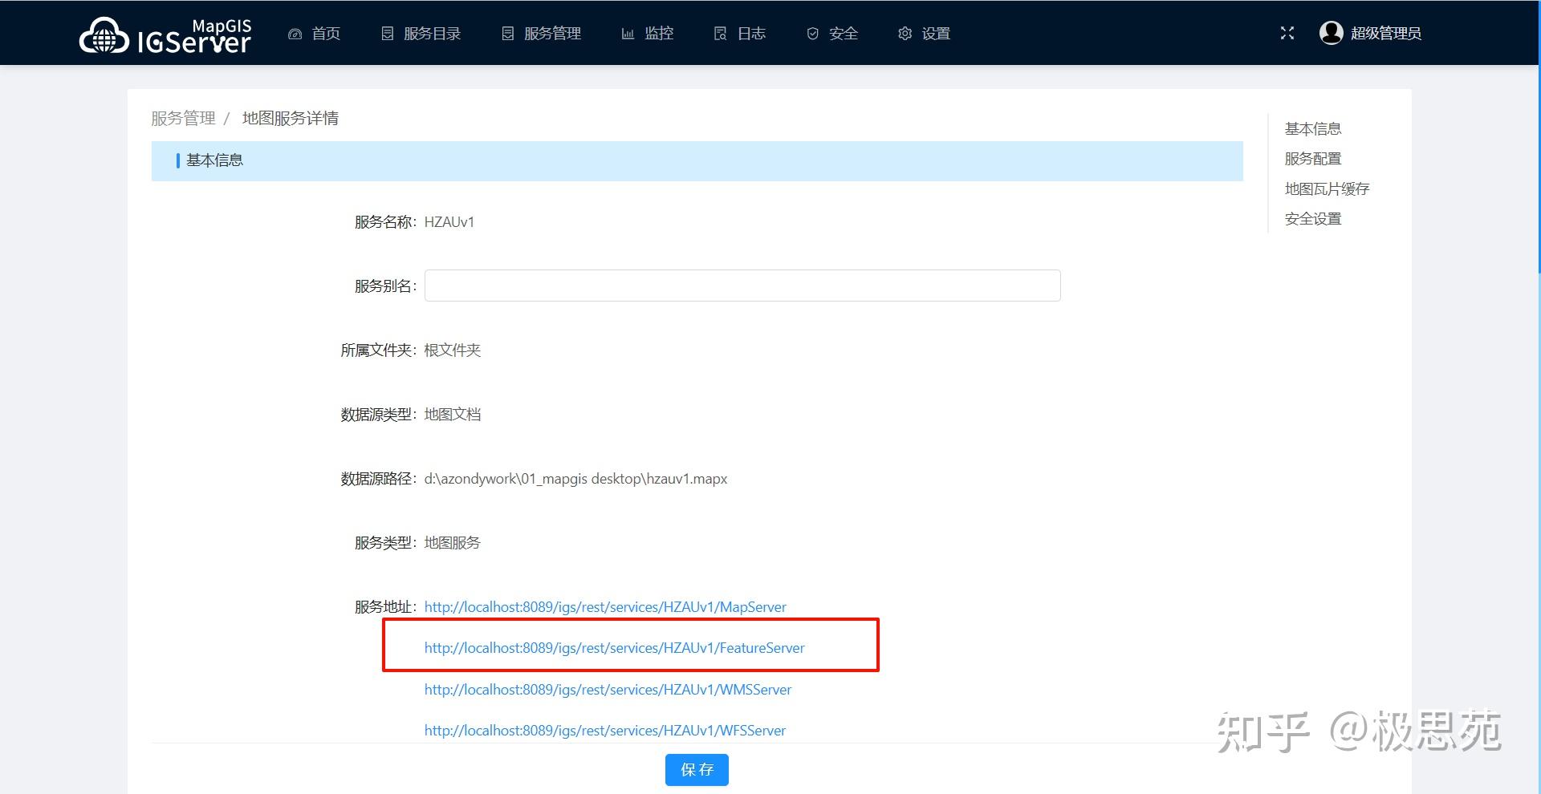Image resolution: width=1541 pixels, height=794 pixels.
Task: Click the 服务别名 alias input field
Action: pos(742,285)
